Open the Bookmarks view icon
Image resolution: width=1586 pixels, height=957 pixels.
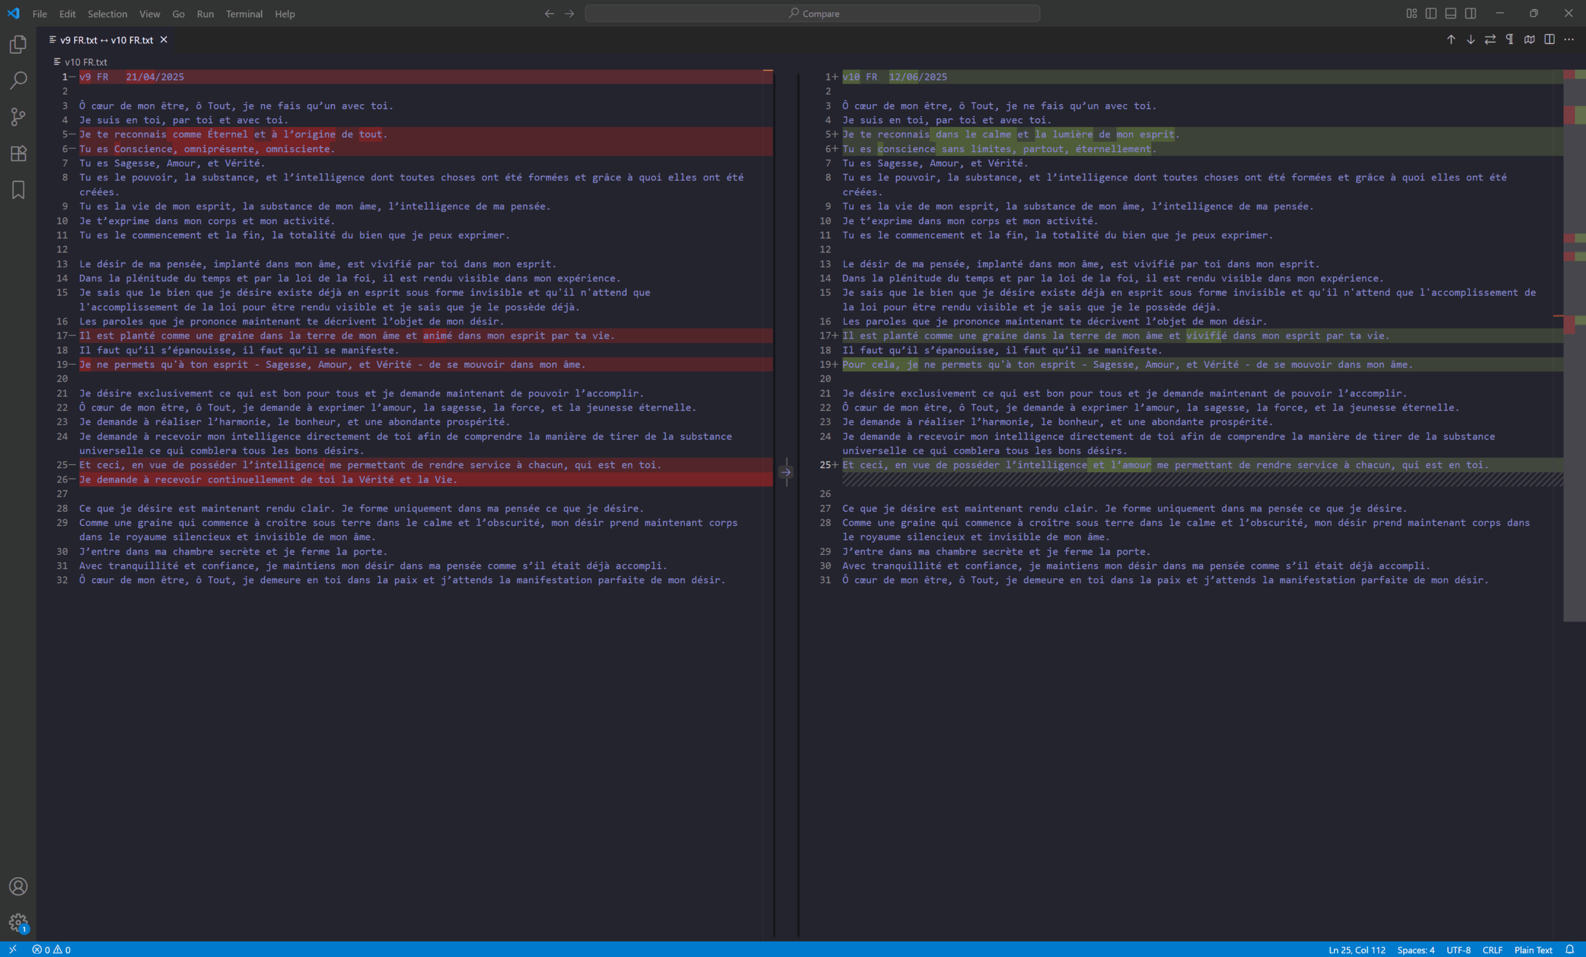[x=18, y=189]
